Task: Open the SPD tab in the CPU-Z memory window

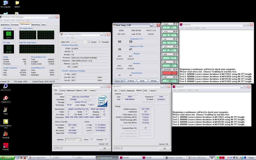Action: pyautogui.click(x=146, y=90)
